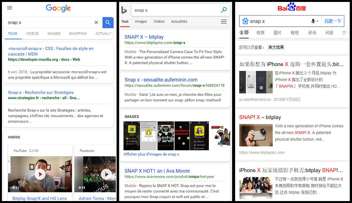Open Google SHOPPING tab
Screen dimensions: 352x203
pyautogui.click(x=78, y=34)
